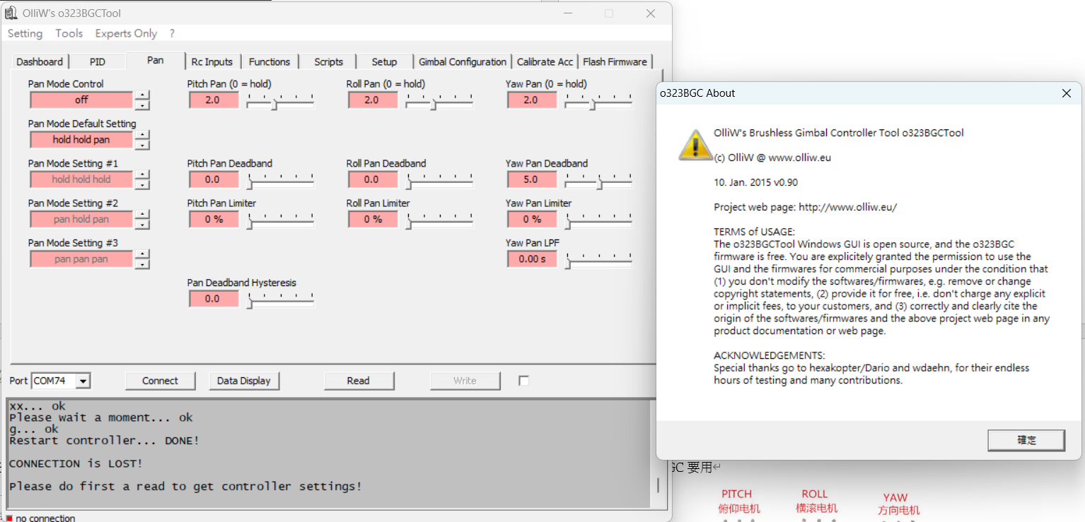The height and width of the screenshot is (522, 1085).
Task: Open the Scripts tab
Action: click(x=328, y=62)
